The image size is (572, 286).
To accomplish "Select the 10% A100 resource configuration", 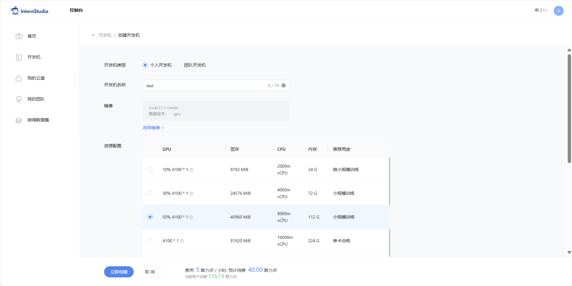I will coord(150,170).
